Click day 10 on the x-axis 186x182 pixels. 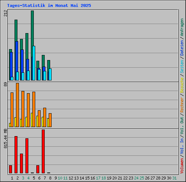tap(60, 178)
